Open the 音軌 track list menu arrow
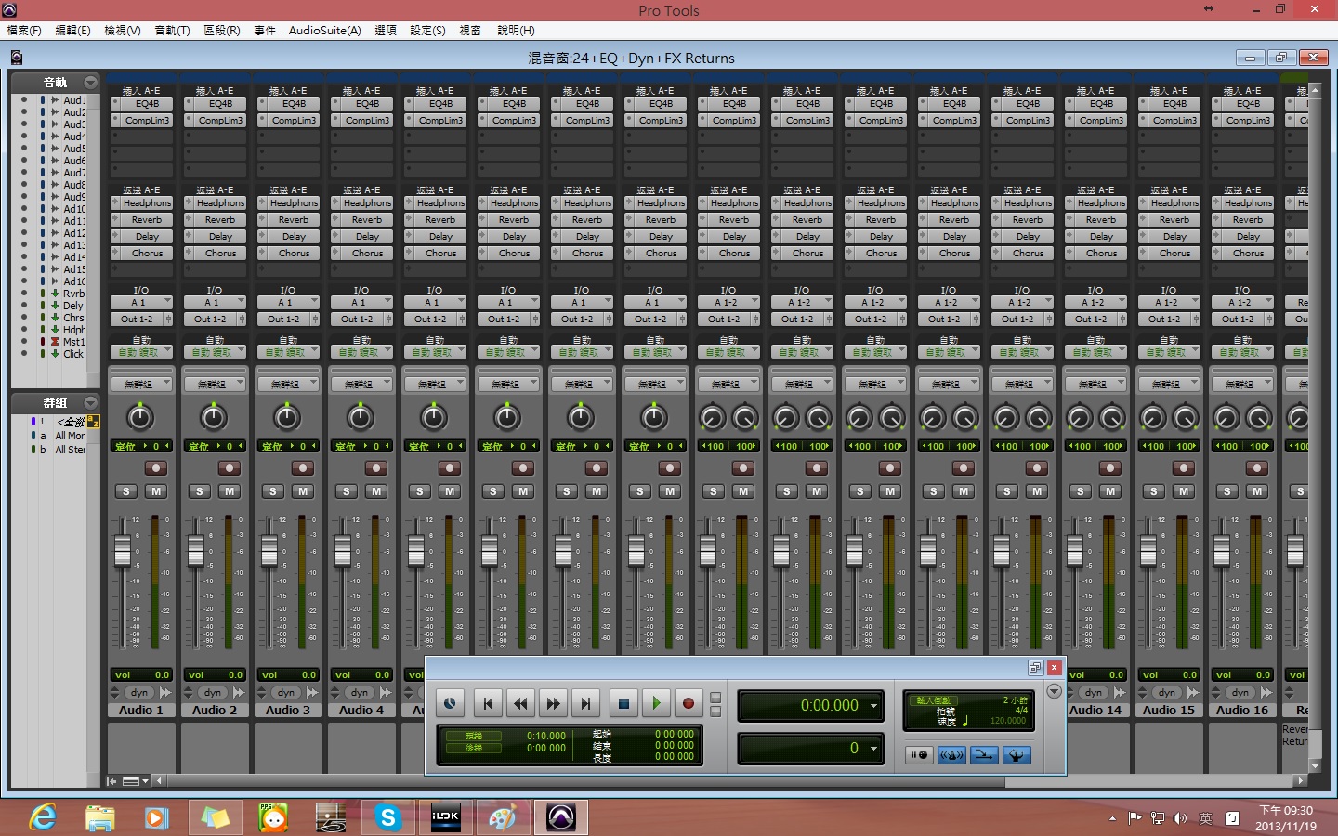Image resolution: width=1338 pixels, height=836 pixels. coord(90,83)
